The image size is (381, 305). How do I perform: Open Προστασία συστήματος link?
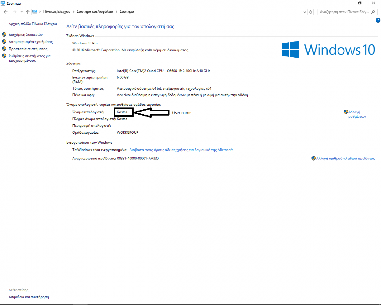(28, 49)
